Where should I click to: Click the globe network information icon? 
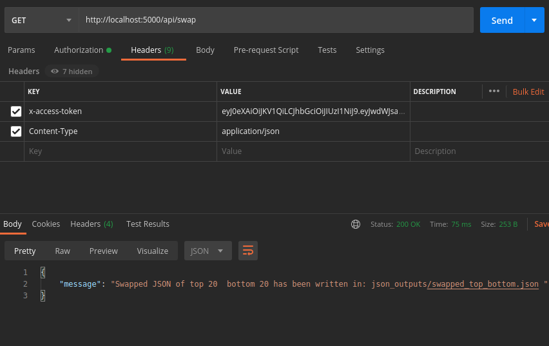tap(356, 224)
